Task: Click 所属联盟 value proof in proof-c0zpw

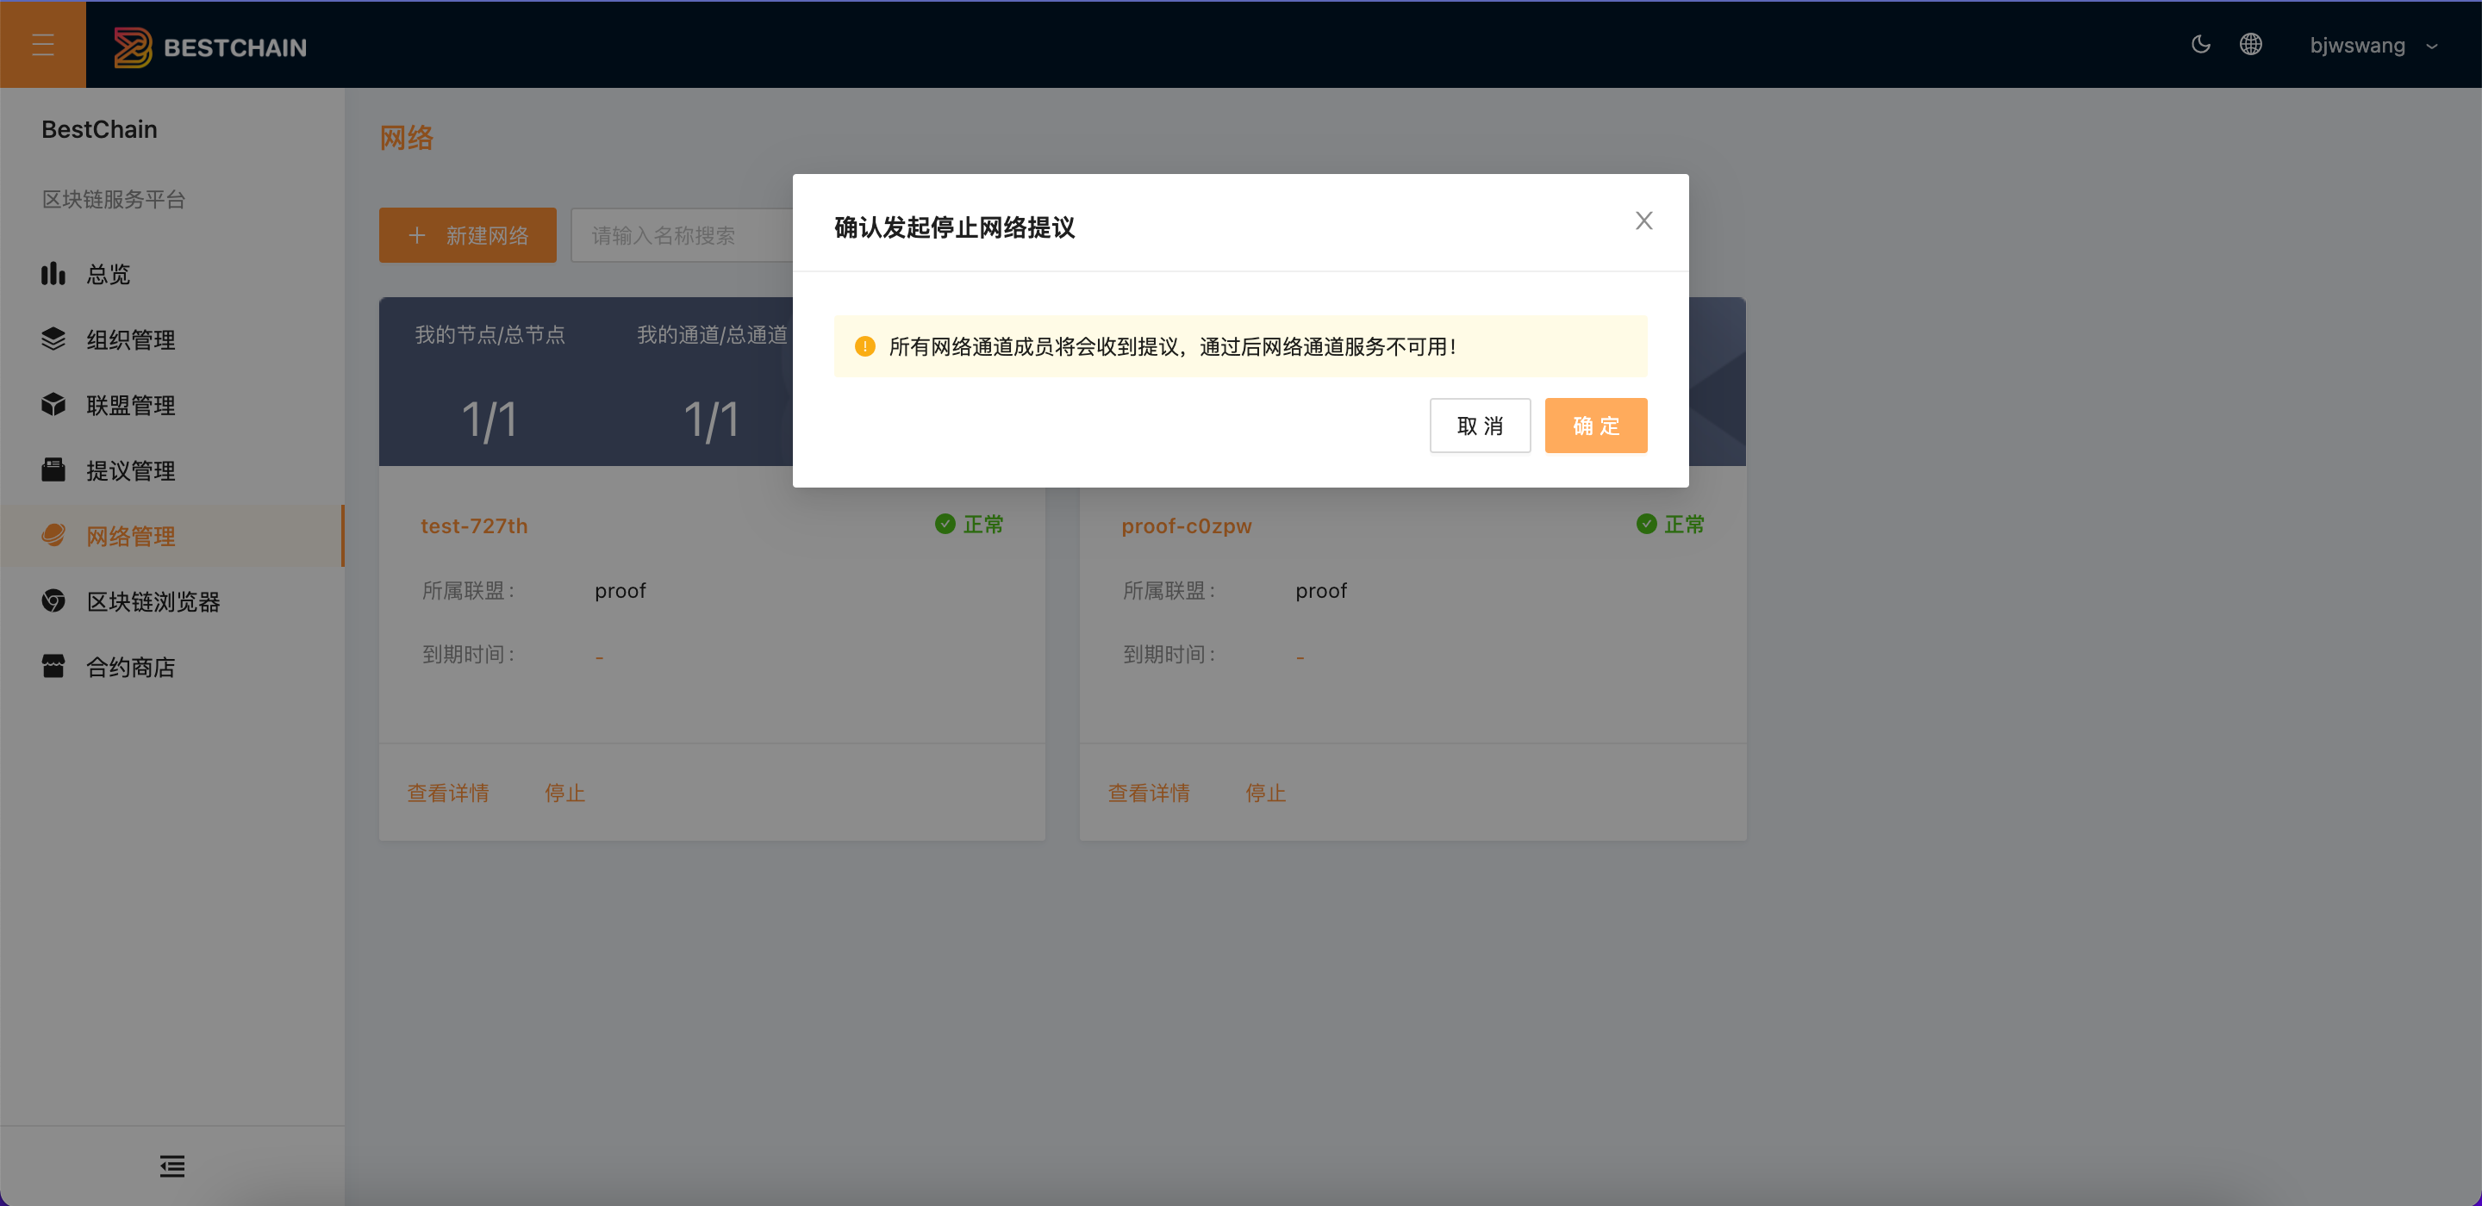Action: [1321, 592]
